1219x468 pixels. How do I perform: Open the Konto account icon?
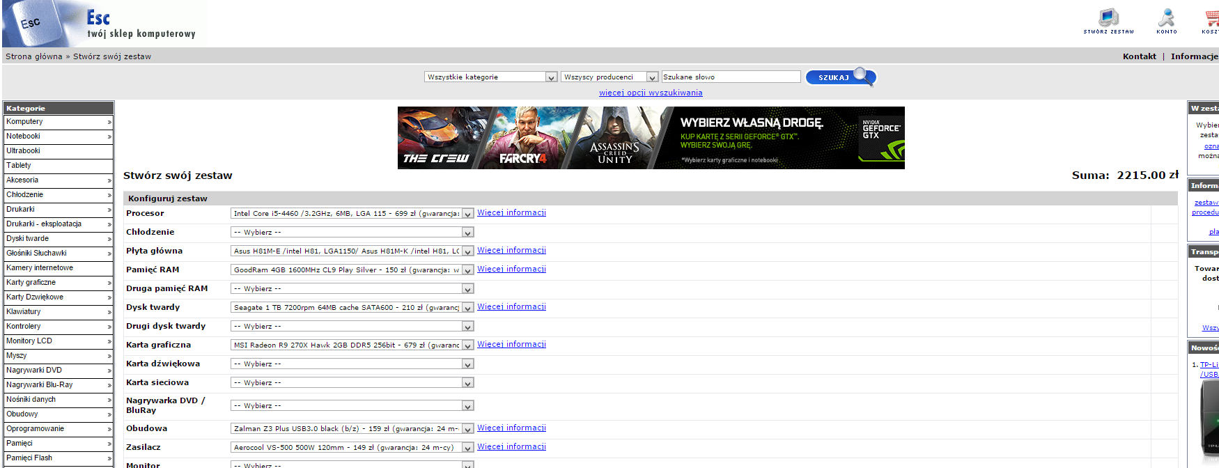pos(1167,21)
